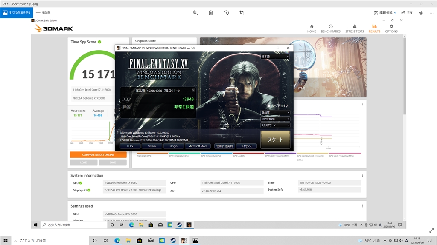Open Microsoft Edge on bottom-most taskbar
The width and height of the screenshot is (437, 245).
pyautogui.click(x=117, y=241)
